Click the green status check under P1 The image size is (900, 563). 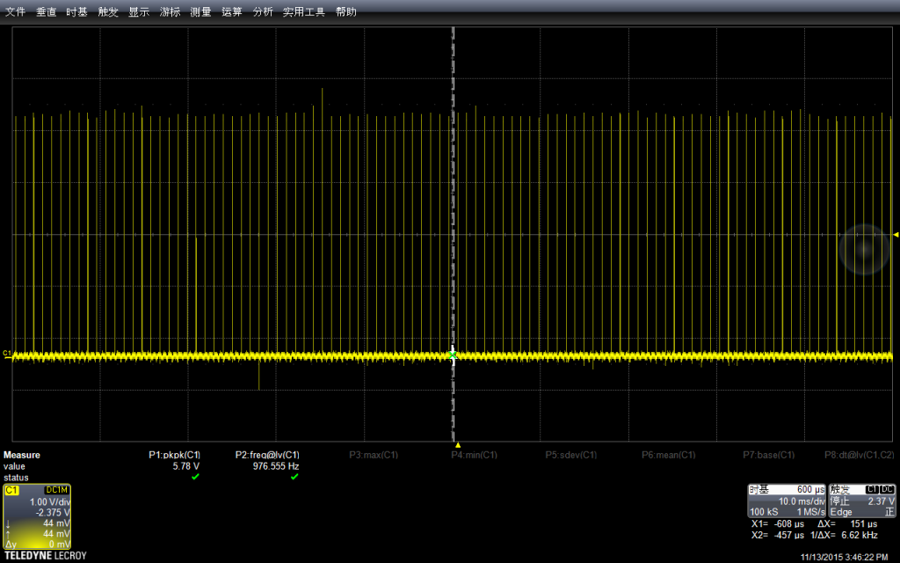pyautogui.click(x=195, y=477)
